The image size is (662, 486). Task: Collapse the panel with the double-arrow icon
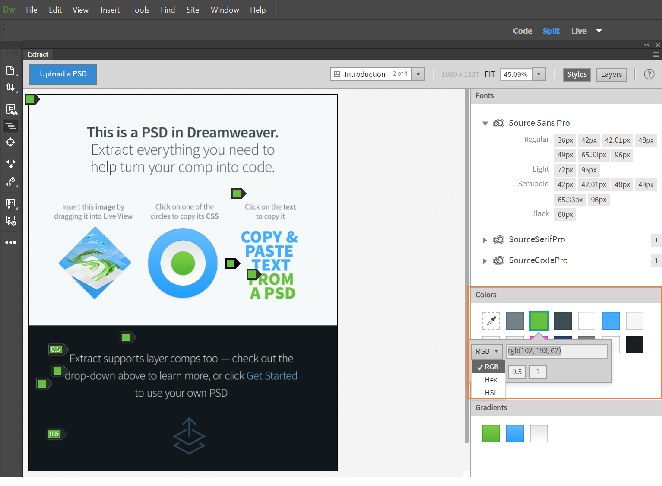click(x=646, y=44)
